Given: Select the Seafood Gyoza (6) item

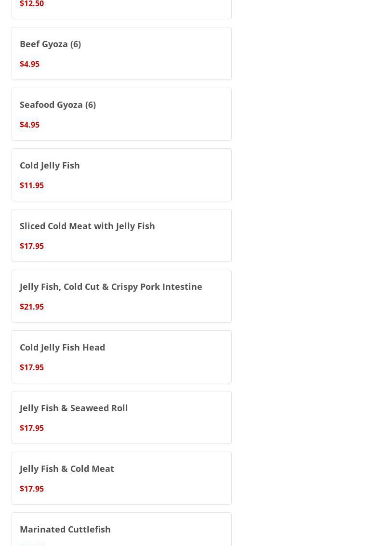Looking at the screenshot, I should (x=58, y=104).
